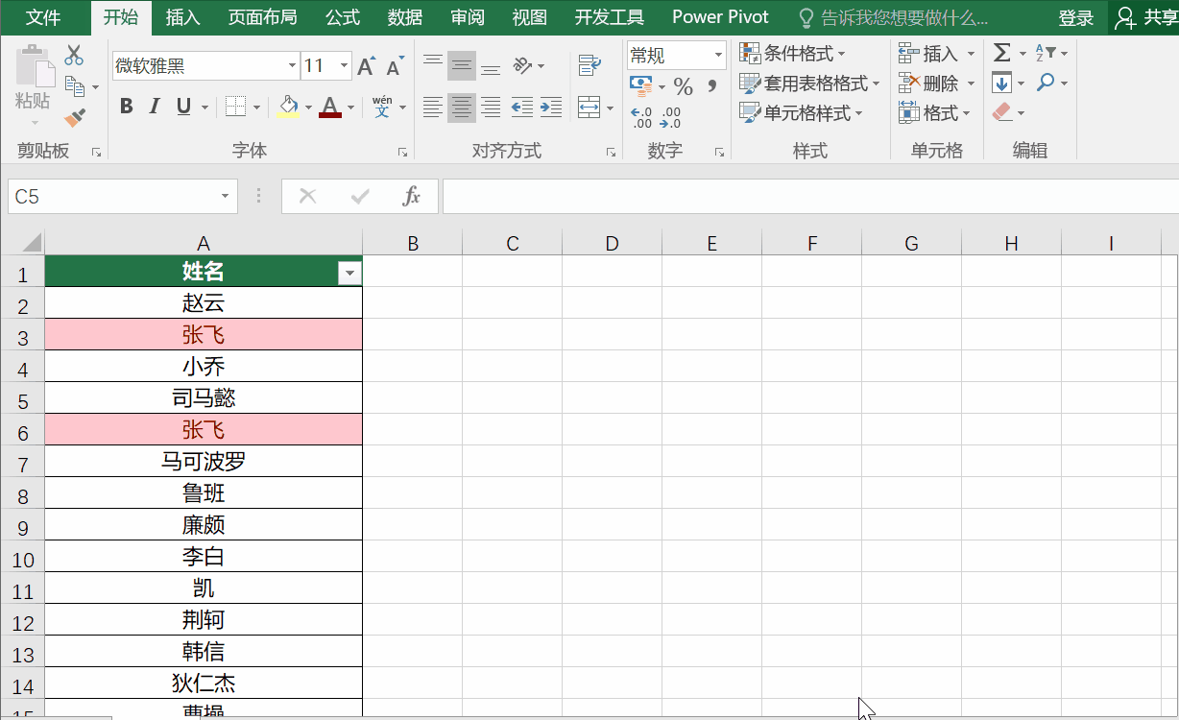Click the 告诉我您想要做什么 search field
This screenshot has width=1179, height=720.
point(904,17)
